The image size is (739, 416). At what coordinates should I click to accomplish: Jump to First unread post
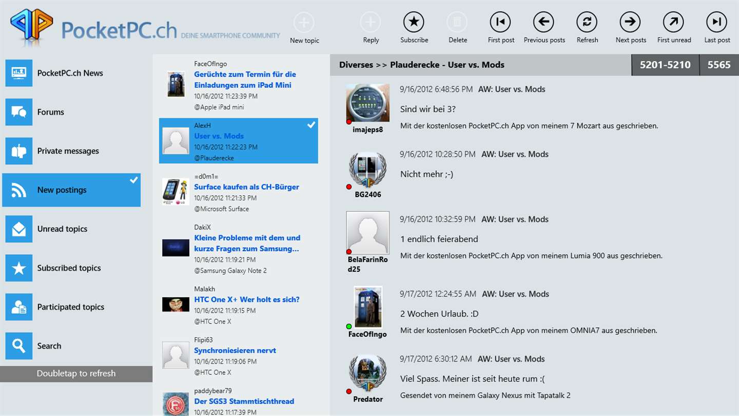[x=674, y=23]
